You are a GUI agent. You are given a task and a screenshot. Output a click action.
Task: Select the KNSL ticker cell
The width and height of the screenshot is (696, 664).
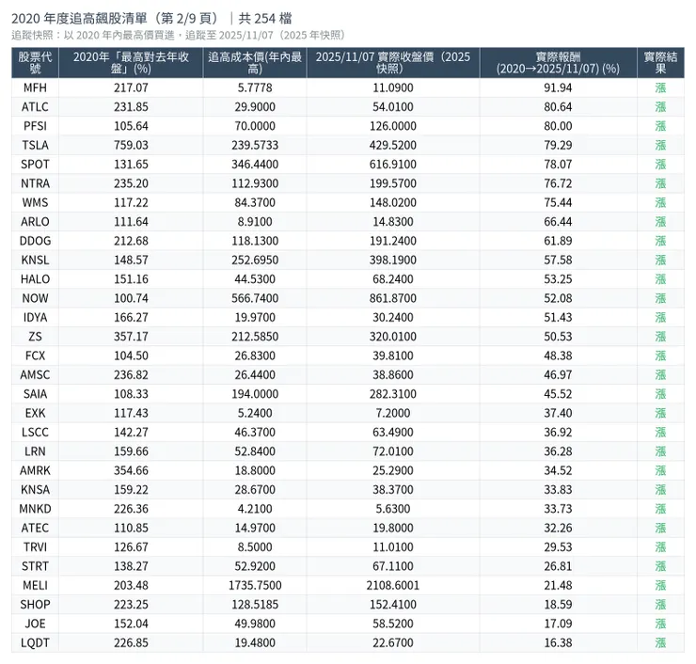tap(35, 261)
